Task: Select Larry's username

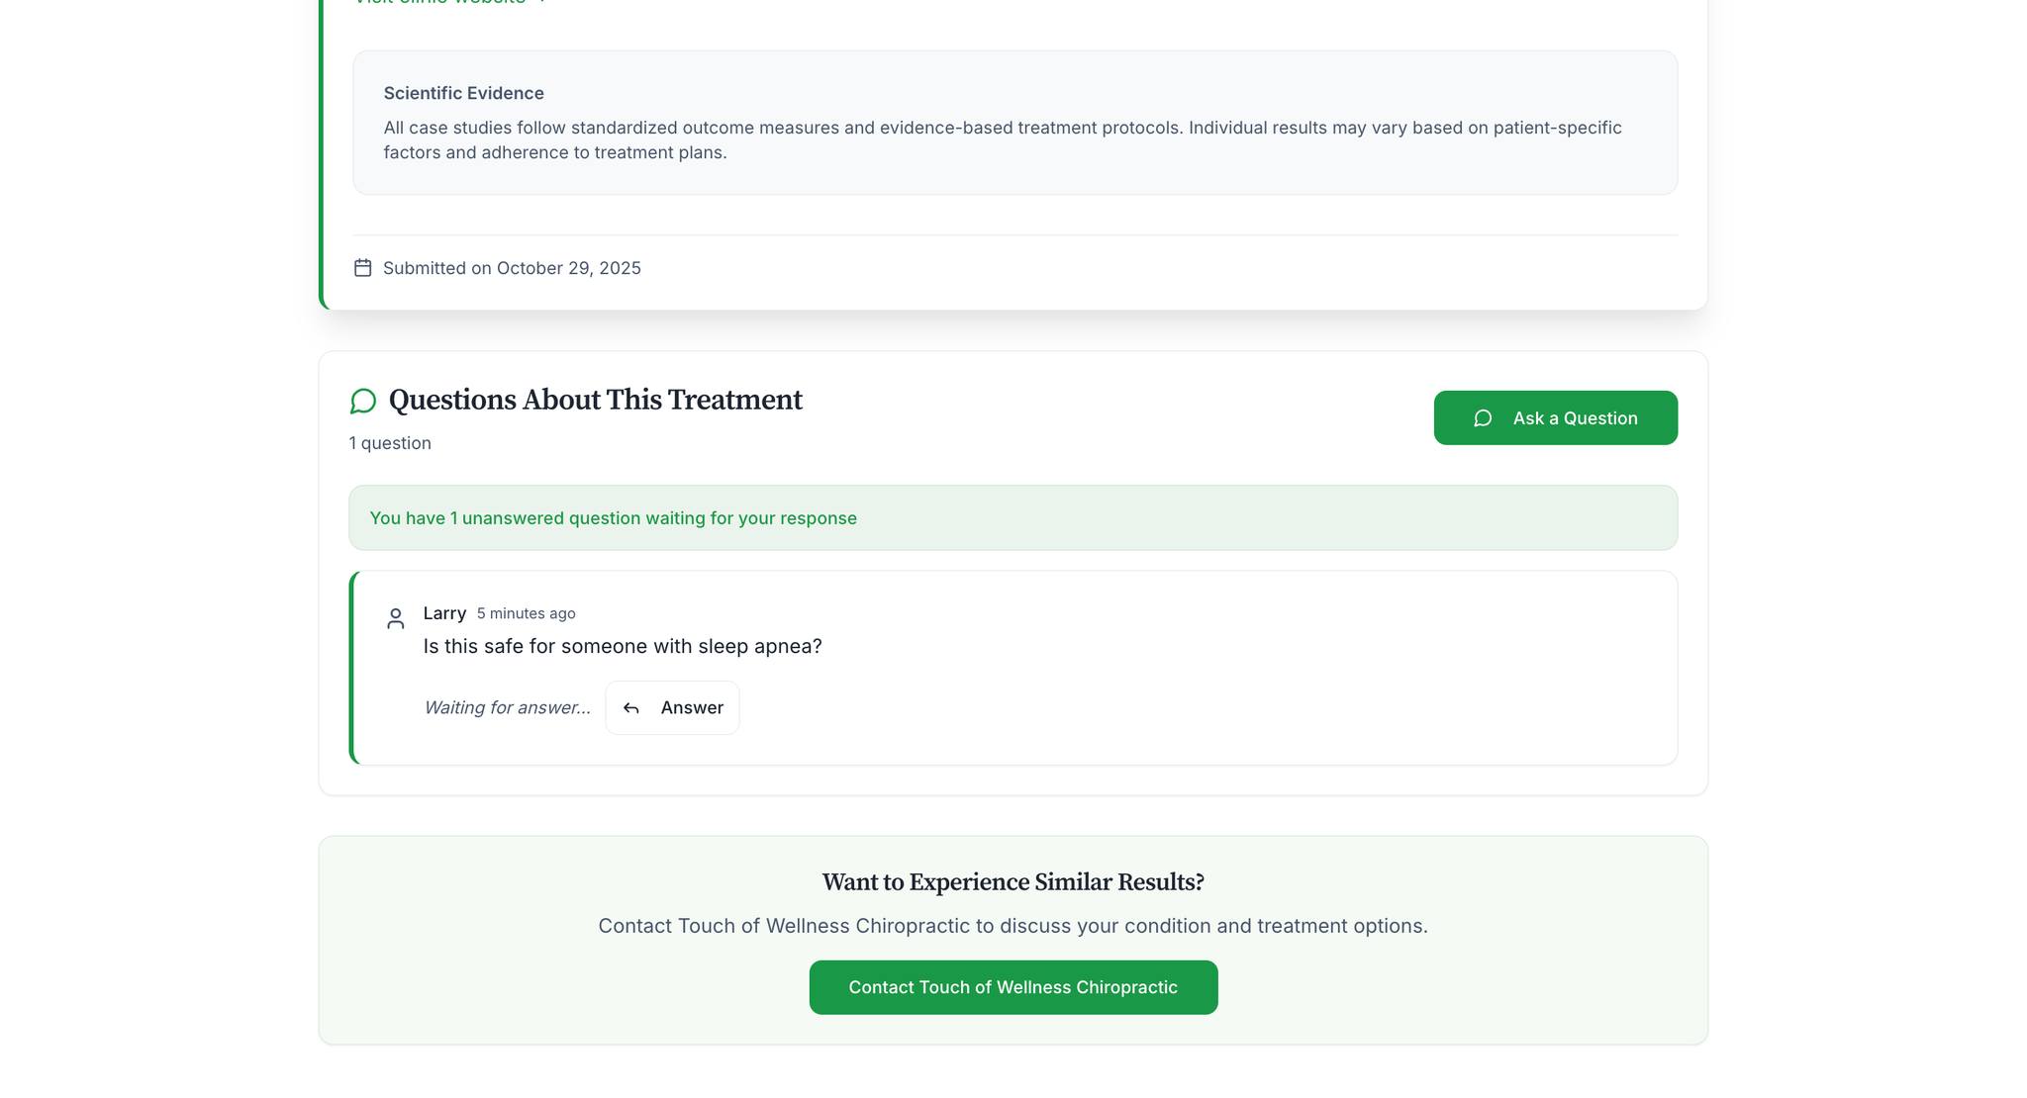Action: tap(444, 612)
